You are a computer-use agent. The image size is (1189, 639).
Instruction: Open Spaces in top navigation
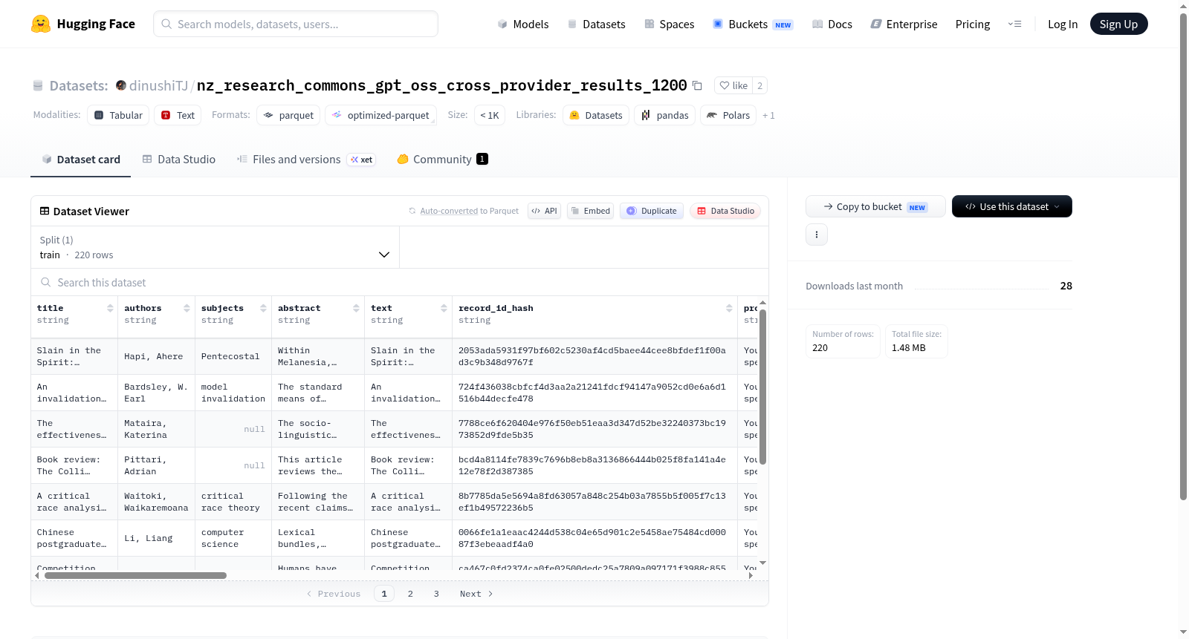[x=669, y=24]
